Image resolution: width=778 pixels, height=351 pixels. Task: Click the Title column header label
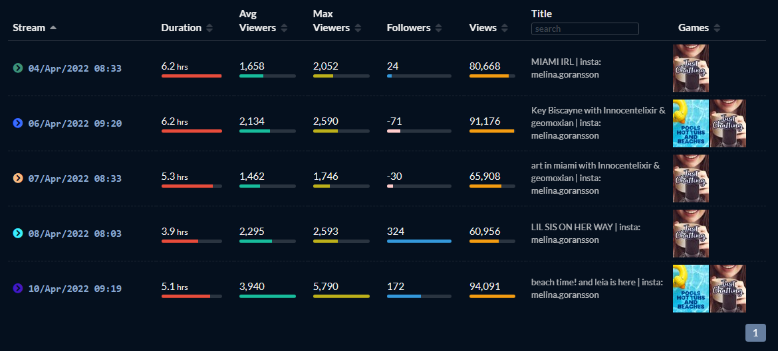[541, 14]
